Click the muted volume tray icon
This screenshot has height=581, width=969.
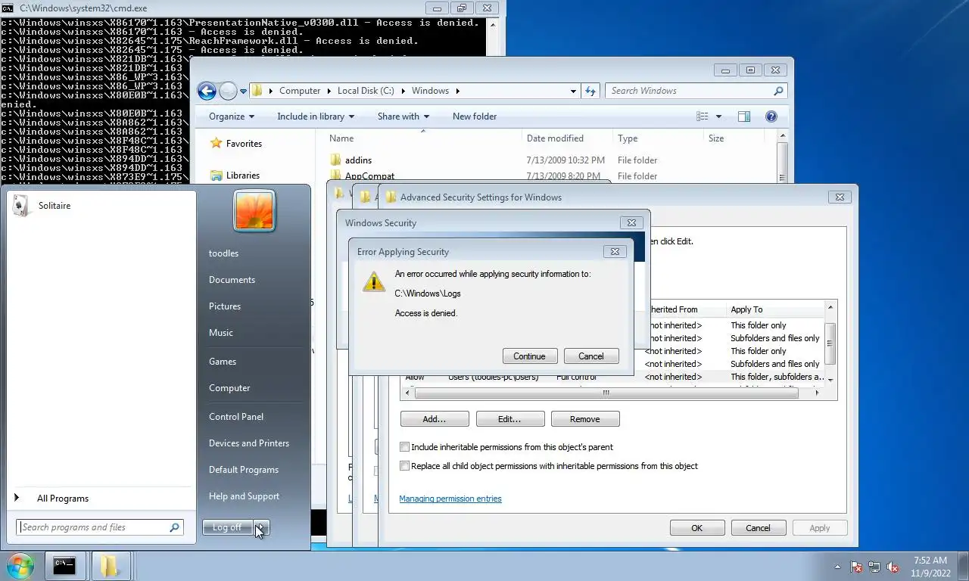coord(893,567)
